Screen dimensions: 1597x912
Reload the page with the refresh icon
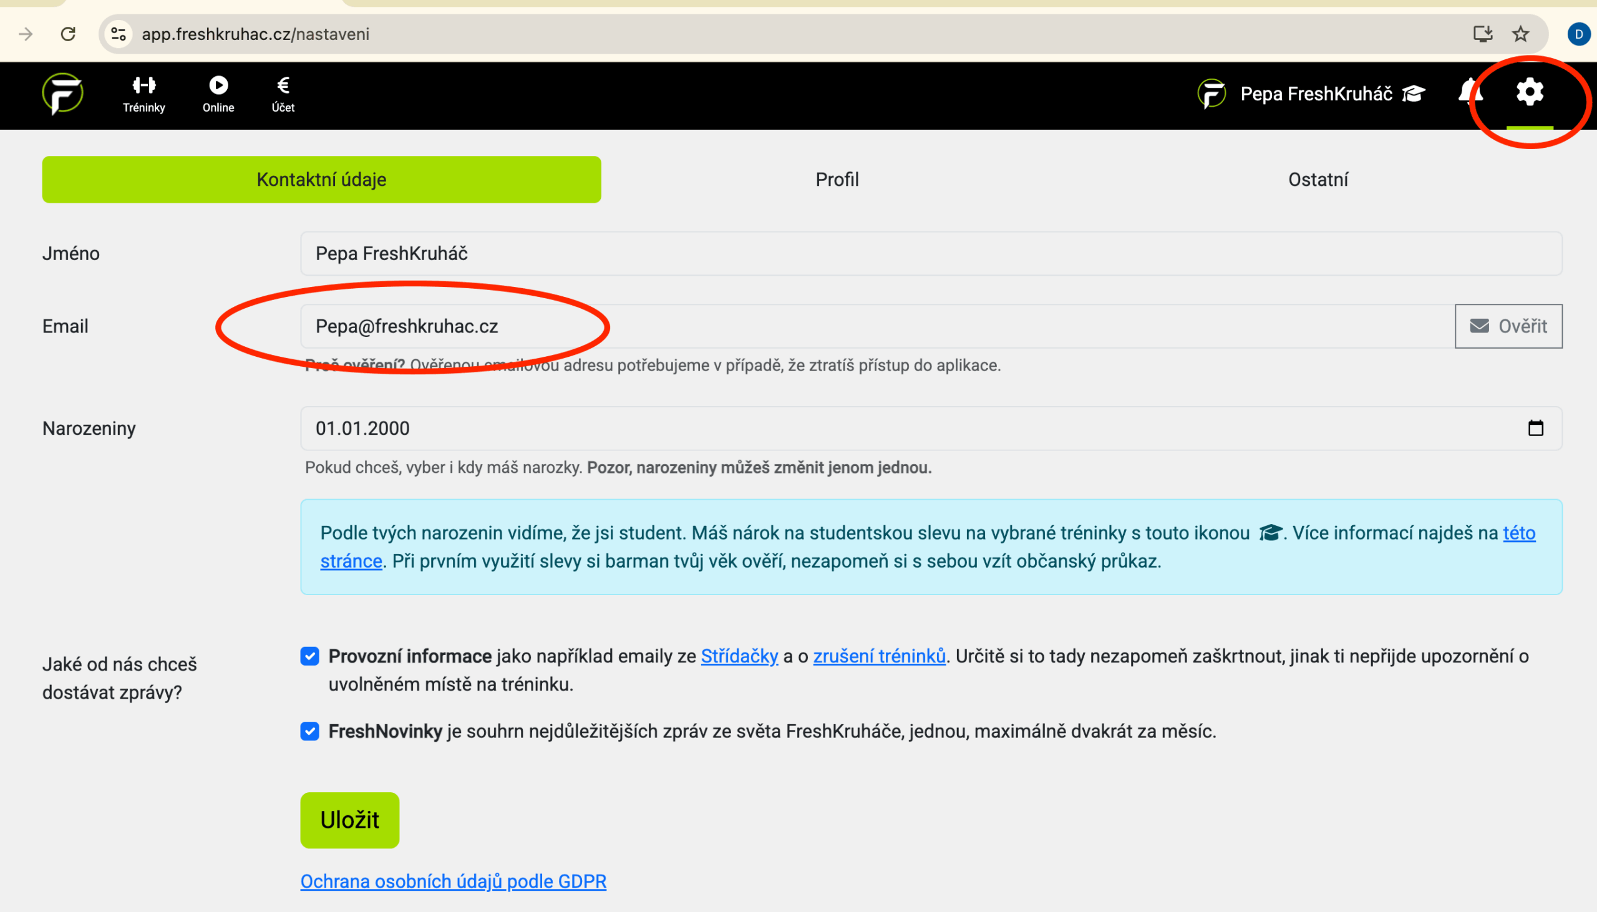pos(68,34)
